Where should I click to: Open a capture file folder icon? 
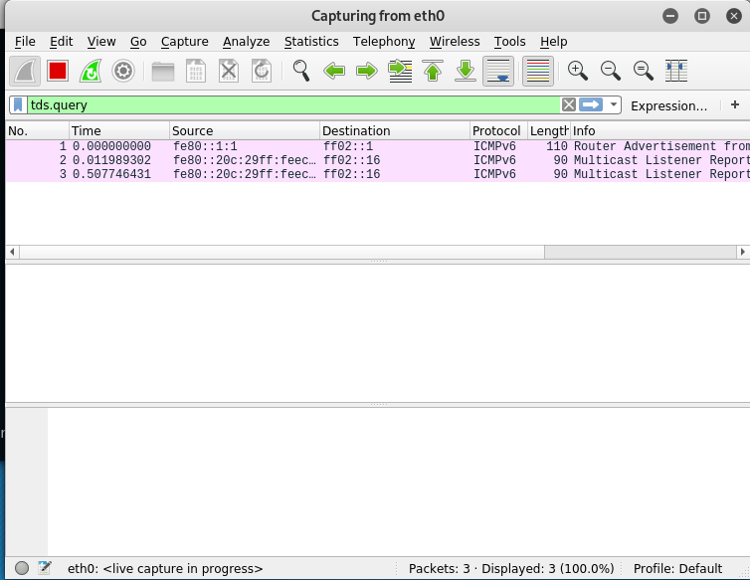click(x=163, y=72)
